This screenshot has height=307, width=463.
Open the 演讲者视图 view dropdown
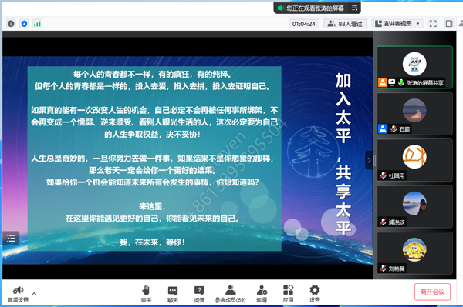point(397,24)
